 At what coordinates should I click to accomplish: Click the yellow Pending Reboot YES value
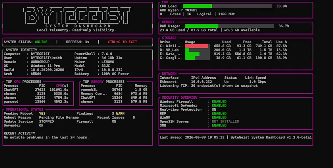[x=42, y=114]
